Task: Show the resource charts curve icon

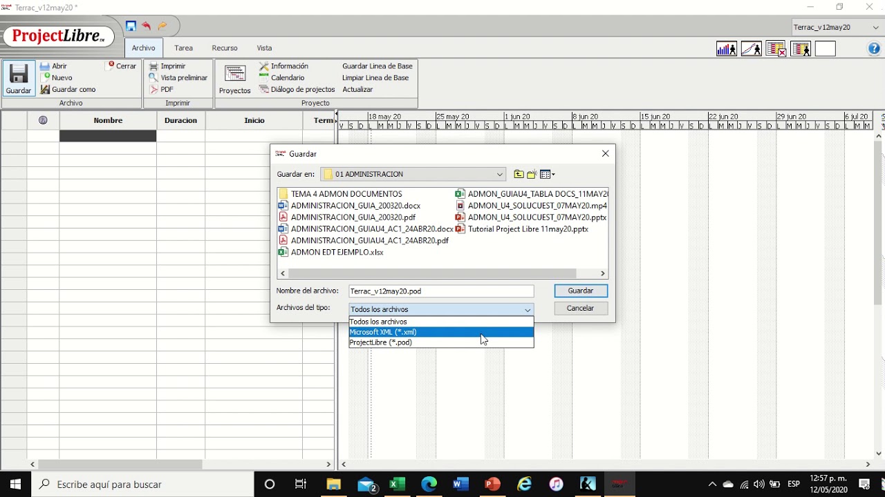Action: (x=752, y=49)
